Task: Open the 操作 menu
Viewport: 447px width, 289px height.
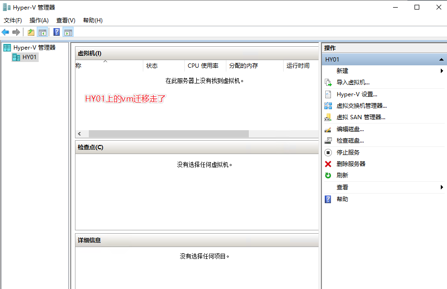Action: pos(38,20)
